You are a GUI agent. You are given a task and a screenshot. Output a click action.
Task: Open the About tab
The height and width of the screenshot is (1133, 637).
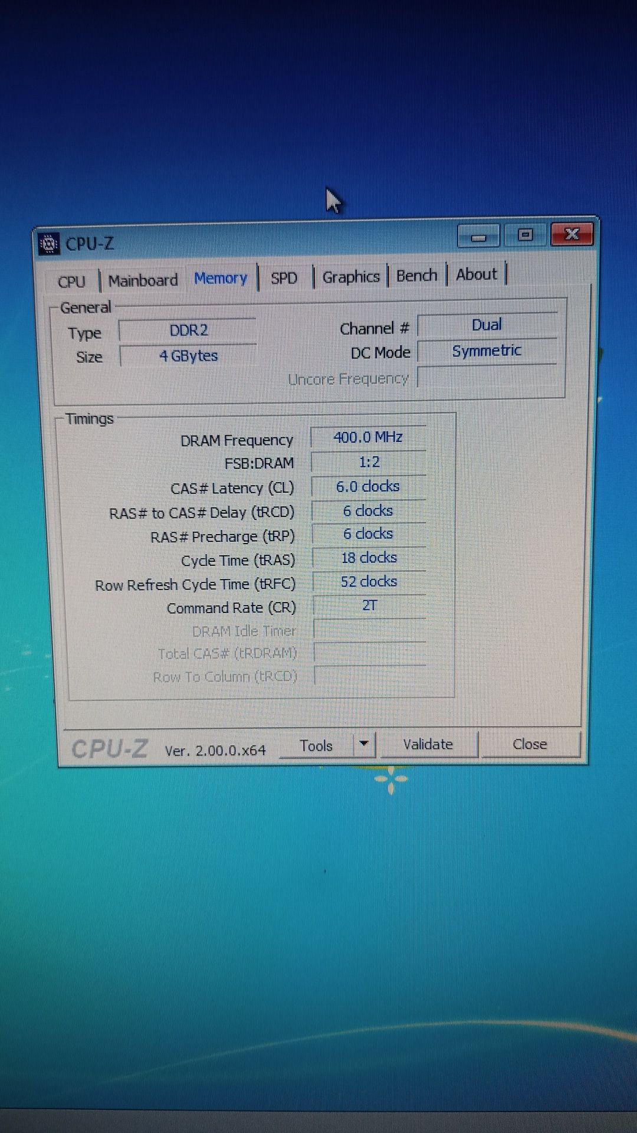point(477,274)
